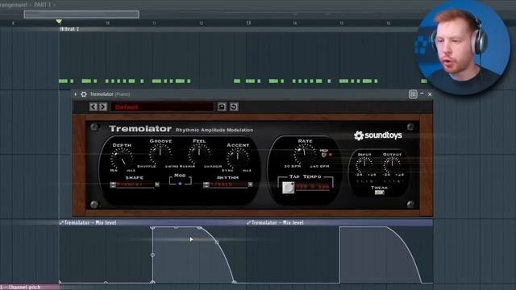Click the Depth knob
516x290 pixels.
(122, 159)
